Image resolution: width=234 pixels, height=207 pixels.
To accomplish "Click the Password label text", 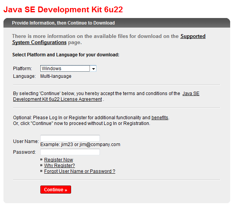I will coord(24,152).
